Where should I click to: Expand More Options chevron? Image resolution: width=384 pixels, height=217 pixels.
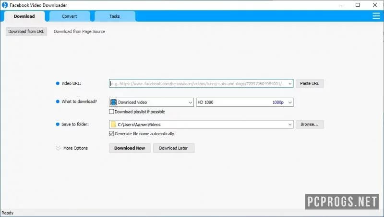(x=58, y=148)
